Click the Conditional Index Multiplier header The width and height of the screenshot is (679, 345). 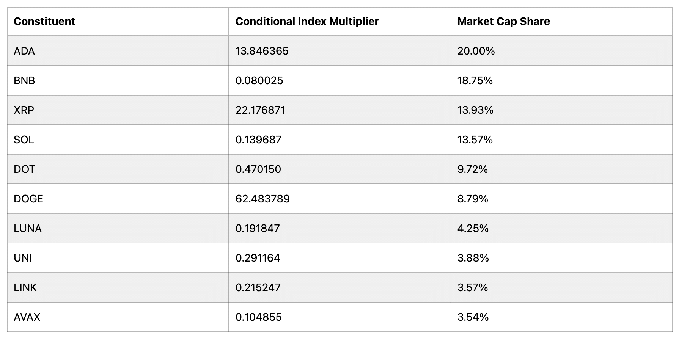pos(307,21)
